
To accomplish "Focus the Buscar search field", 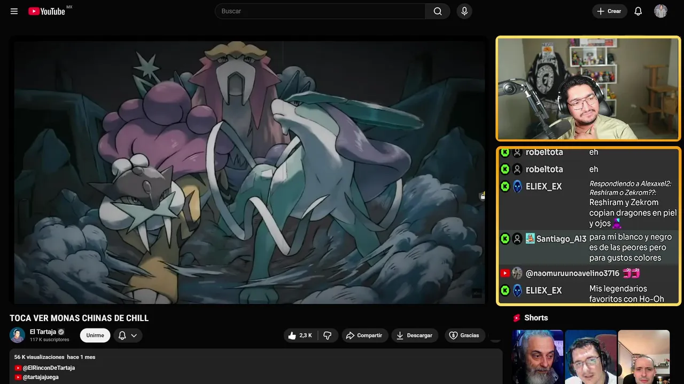I will 320,11.
